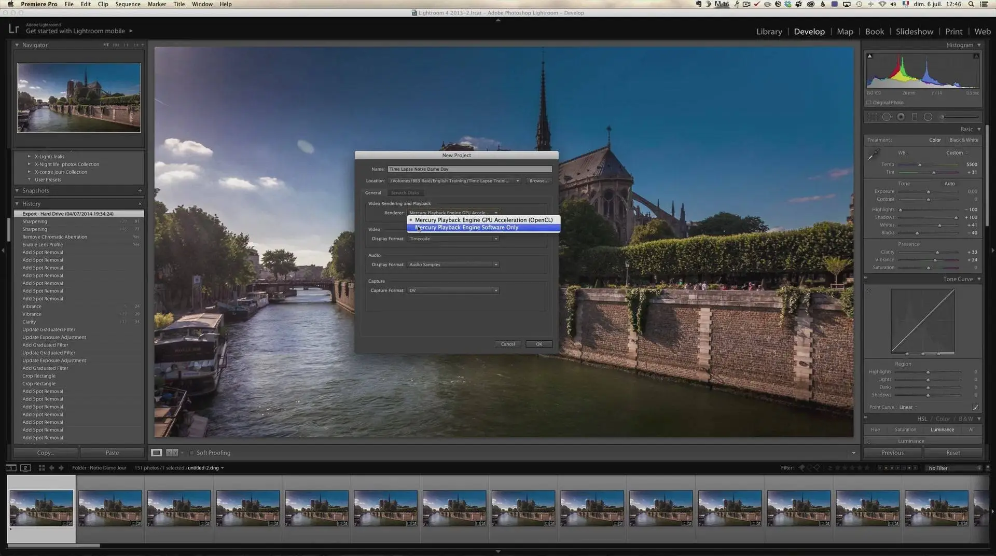Open the Renderer dropdown in New Project
This screenshot has height=556, width=996.
(453, 213)
